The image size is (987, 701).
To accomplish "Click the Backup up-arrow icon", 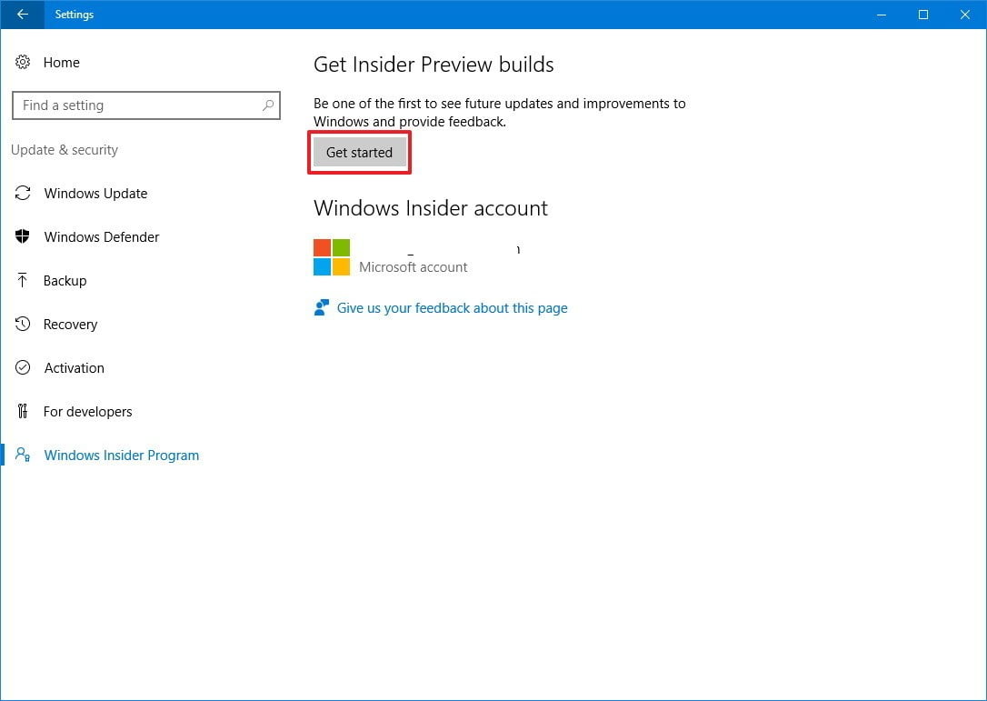I will coord(24,281).
